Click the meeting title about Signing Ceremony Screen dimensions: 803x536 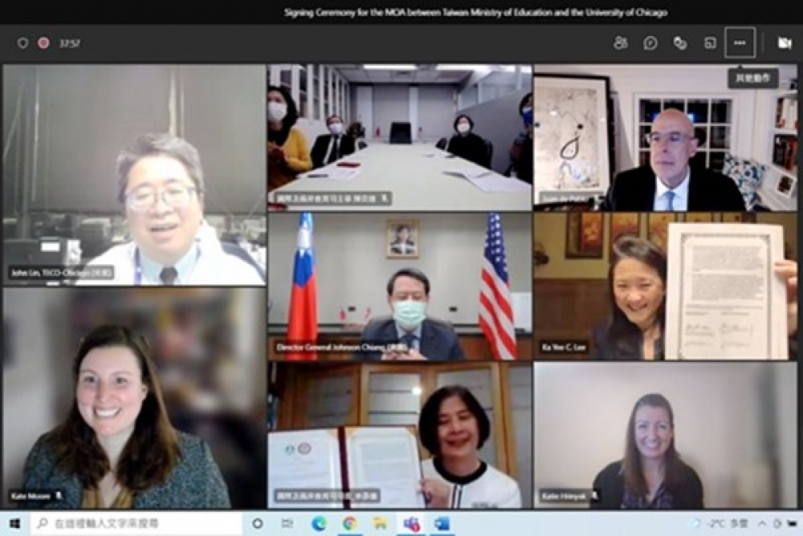point(475,12)
